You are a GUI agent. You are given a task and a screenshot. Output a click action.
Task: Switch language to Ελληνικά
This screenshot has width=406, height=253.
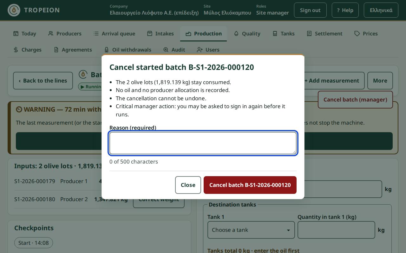(381, 10)
